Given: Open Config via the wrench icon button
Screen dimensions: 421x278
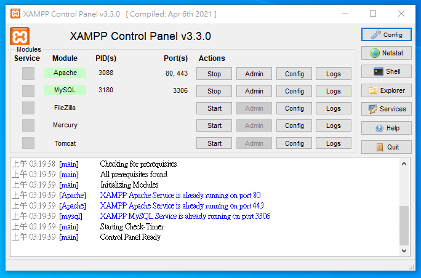Looking at the screenshot, I should [387, 34].
